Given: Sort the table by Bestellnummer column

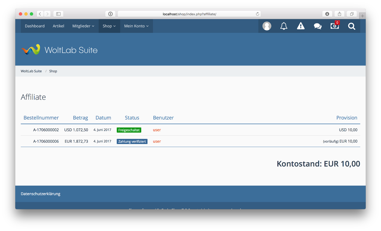Looking at the screenshot, I should tap(41, 118).
